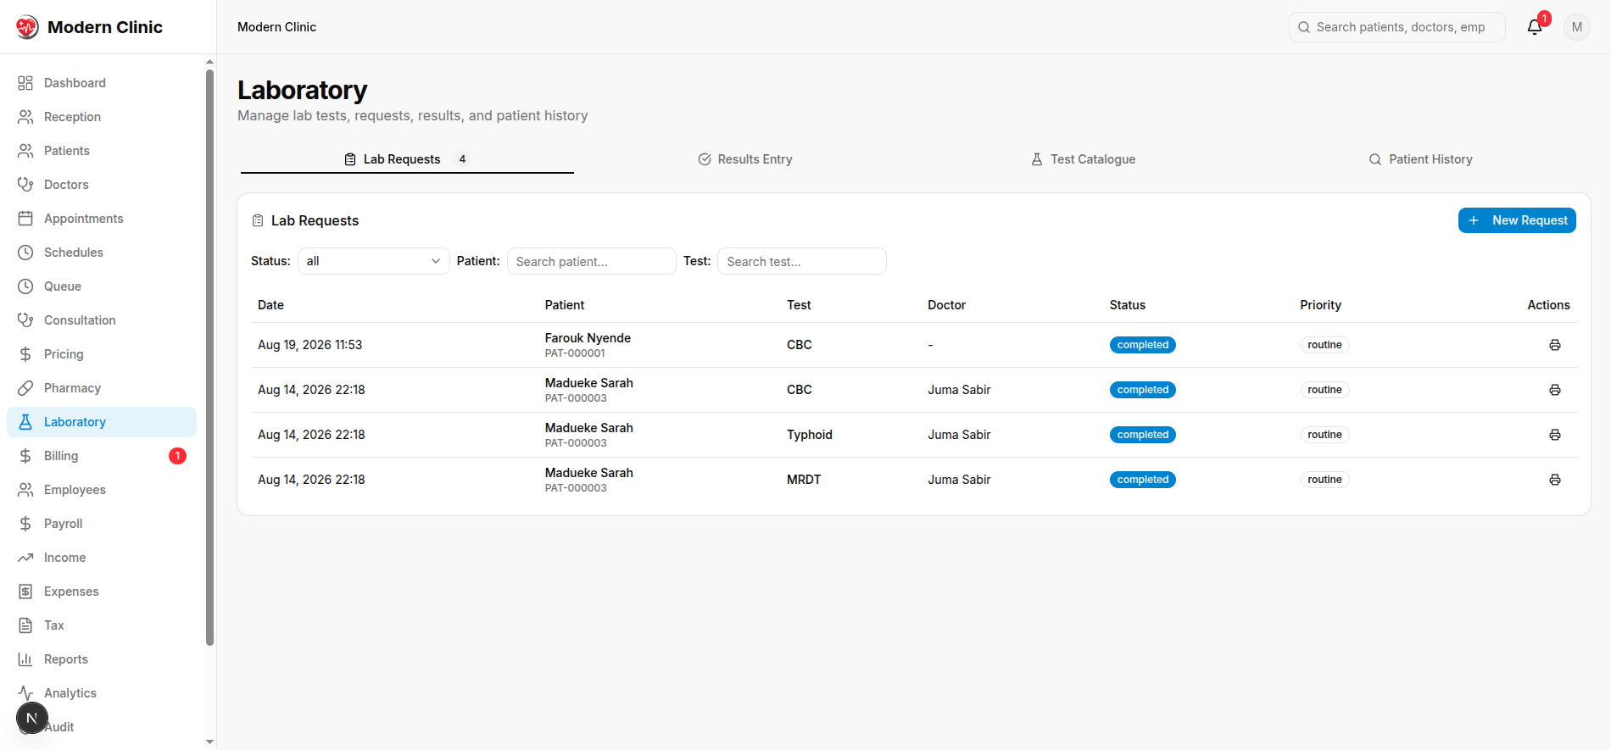Viewport: 1611px width, 750px height.
Task: Click the Doctor column header
Action: click(x=947, y=305)
